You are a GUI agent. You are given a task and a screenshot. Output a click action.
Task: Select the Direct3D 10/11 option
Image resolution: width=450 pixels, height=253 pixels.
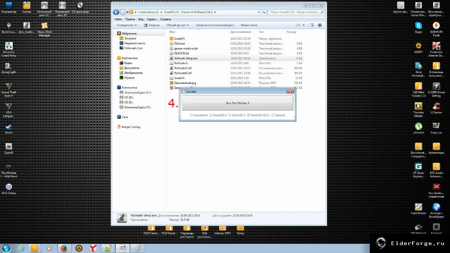point(258,115)
